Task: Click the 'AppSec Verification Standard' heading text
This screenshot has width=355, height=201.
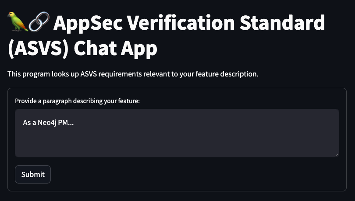Action: tap(189, 22)
